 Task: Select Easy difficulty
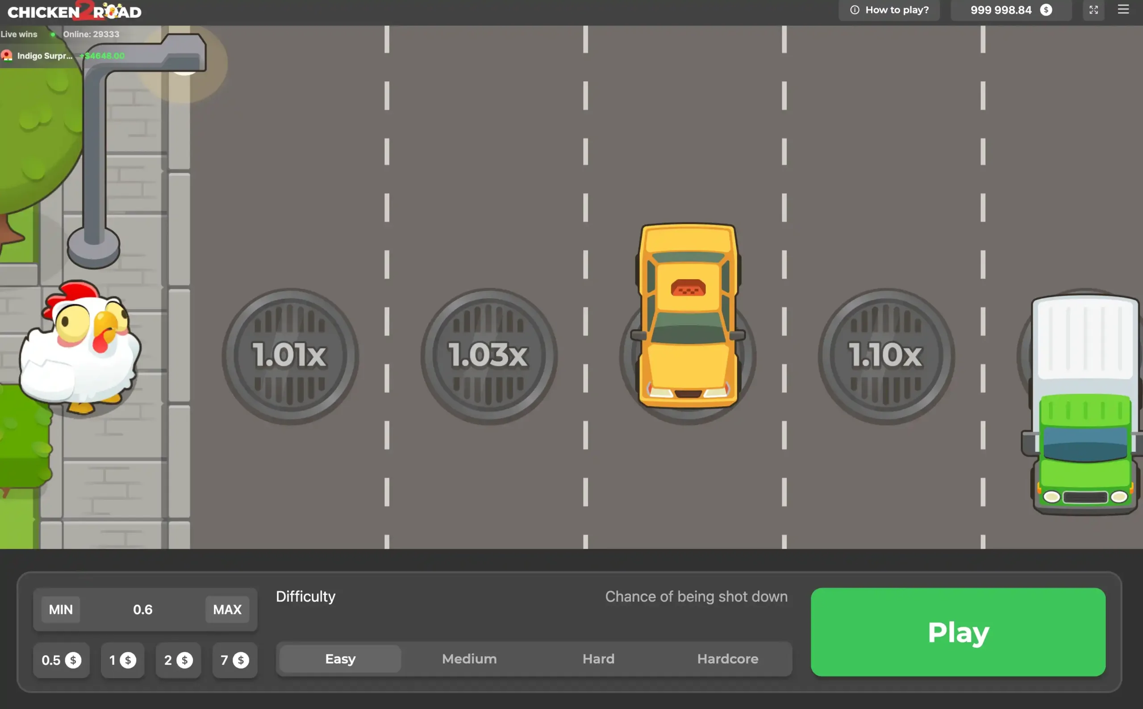point(340,659)
